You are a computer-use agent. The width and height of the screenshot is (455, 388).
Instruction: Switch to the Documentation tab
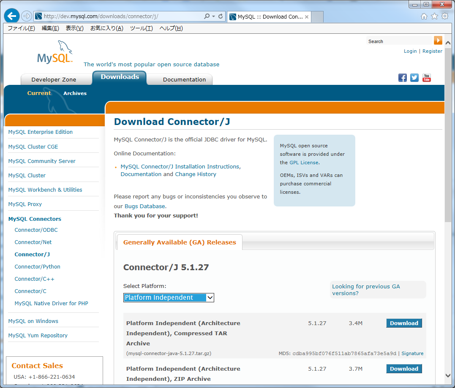[184, 79]
